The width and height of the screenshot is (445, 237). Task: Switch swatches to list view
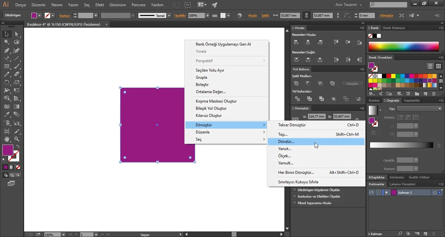tap(430, 66)
